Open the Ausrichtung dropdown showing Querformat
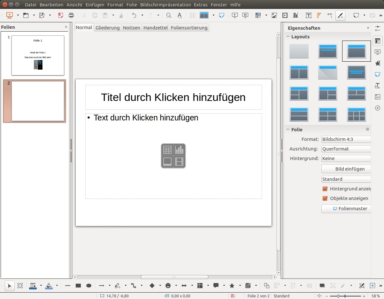The width and height of the screenshot is (384, 299). tap(346, 149)
